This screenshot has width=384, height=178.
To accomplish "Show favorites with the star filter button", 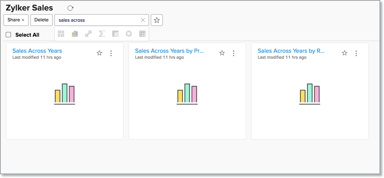I will tap(157, 20).
